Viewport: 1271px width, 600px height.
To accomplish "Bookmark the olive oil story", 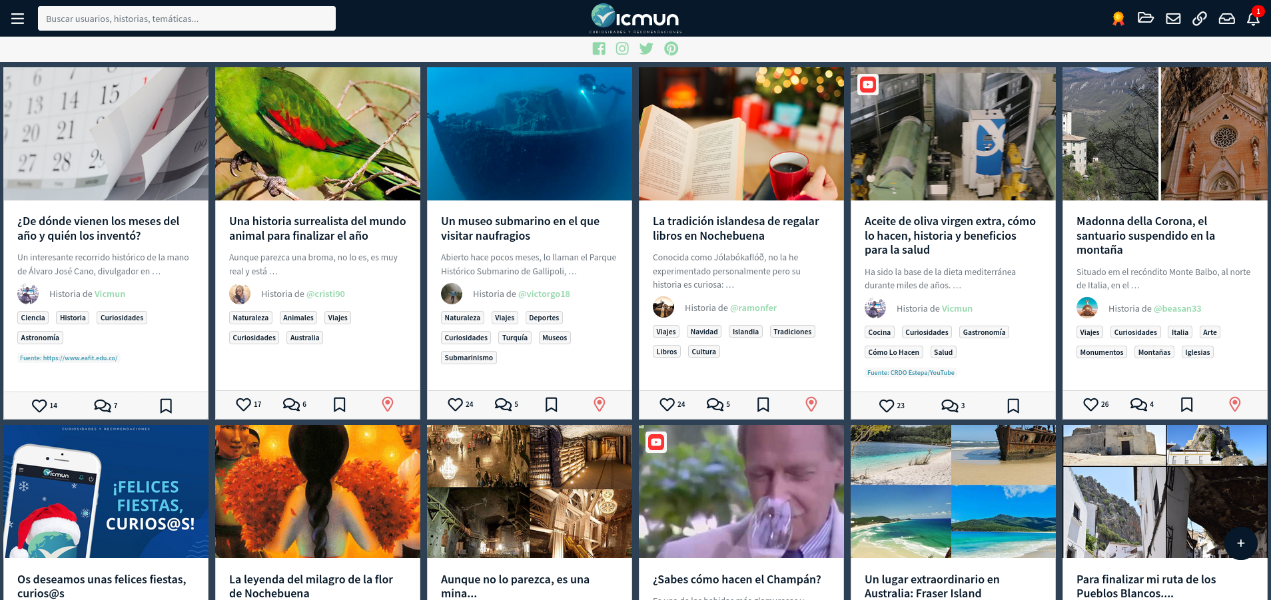I will click(1013, 406).
